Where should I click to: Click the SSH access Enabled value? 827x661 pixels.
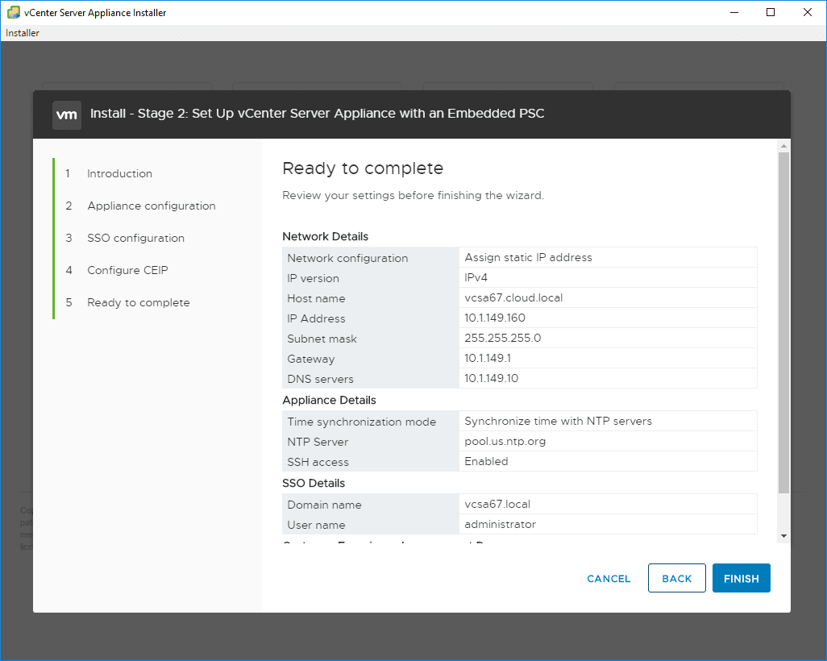[486, 461]
